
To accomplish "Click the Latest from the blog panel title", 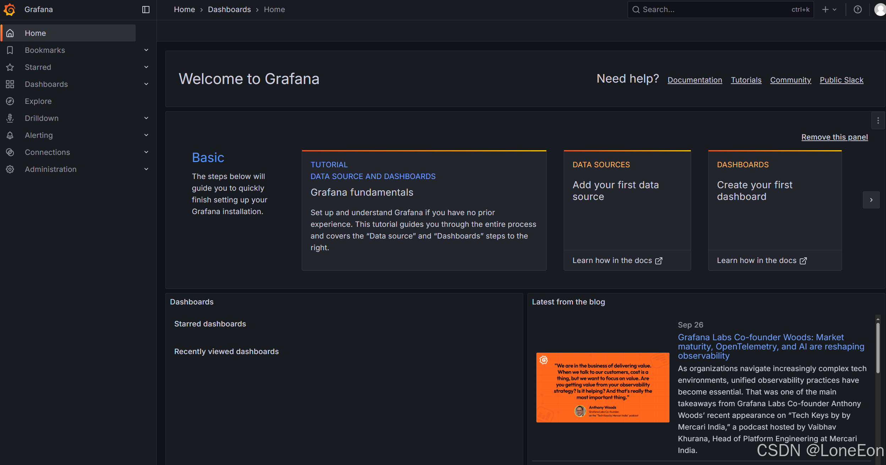I will [x=568, y=302].
